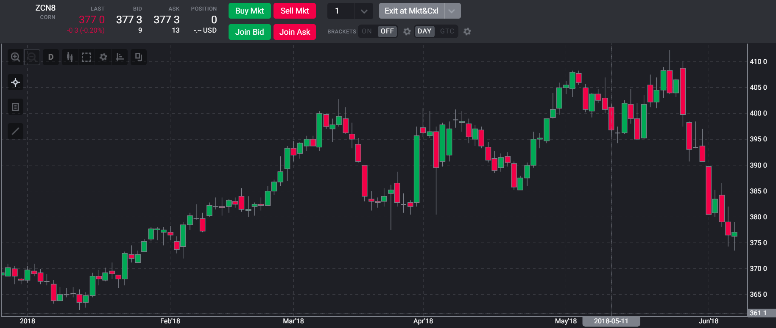Click the LAST price 377 0
Viewport: 776px width, 328px height.
92,20
